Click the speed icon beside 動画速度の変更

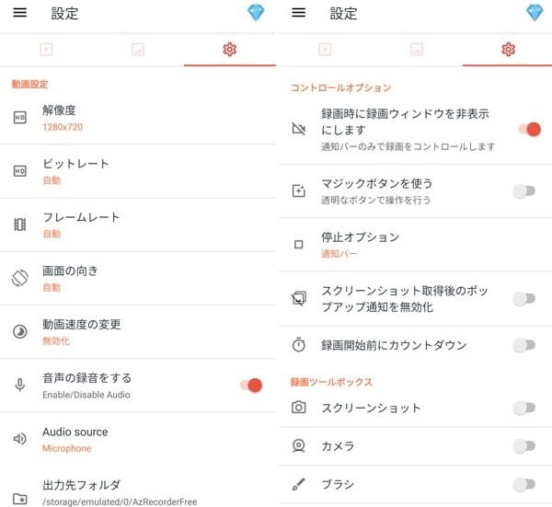(x=19, y=331)
